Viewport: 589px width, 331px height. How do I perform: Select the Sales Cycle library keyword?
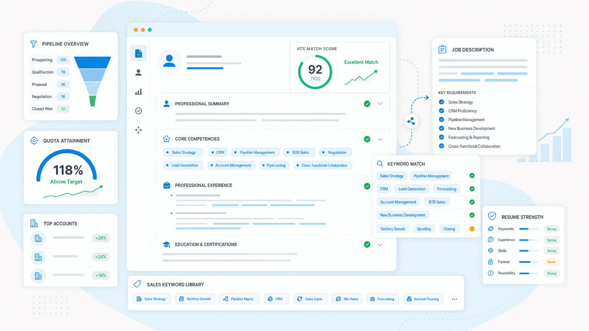(x=311, y=299)
